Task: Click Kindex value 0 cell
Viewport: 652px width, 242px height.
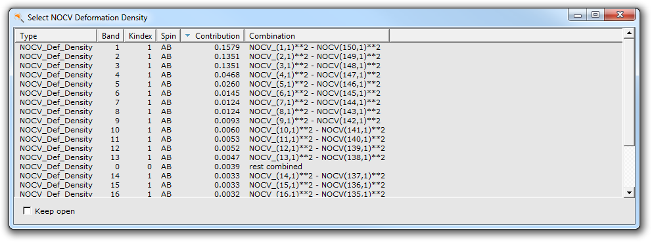Action: pos(149,167)
